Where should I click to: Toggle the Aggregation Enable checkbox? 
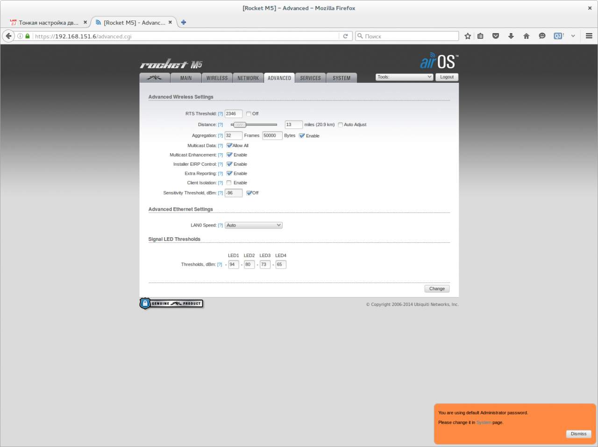(302, 136)
